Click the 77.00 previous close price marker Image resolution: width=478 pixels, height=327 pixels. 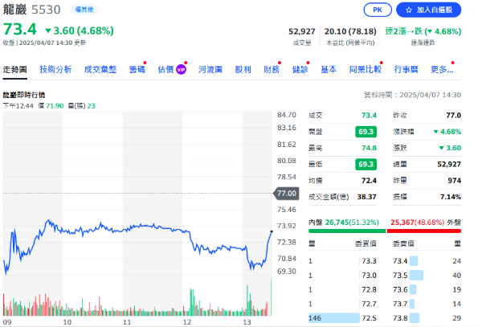(x=286, y=194)
